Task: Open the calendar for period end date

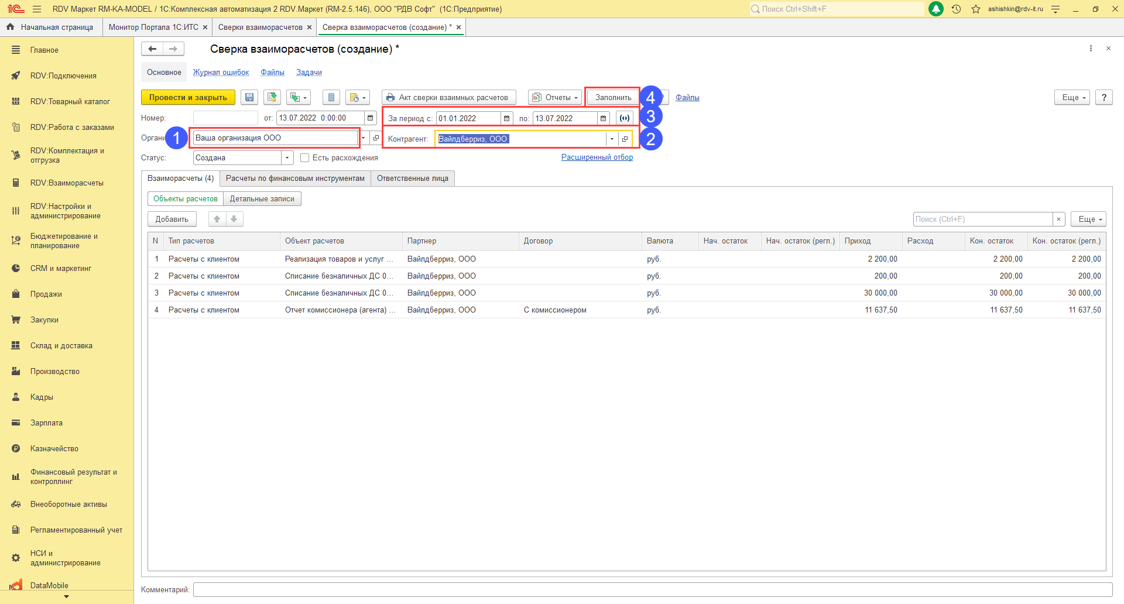Action: 603,118
